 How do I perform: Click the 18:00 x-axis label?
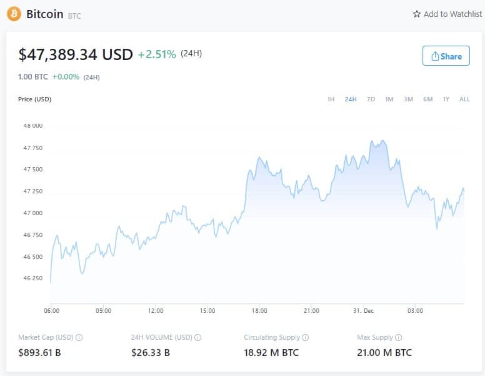click(x=259, y=311)
